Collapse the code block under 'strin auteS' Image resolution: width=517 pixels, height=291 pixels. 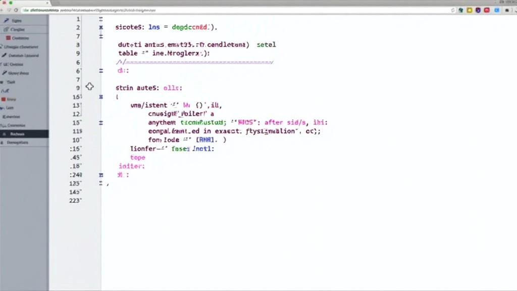click(x=101, y=96)
